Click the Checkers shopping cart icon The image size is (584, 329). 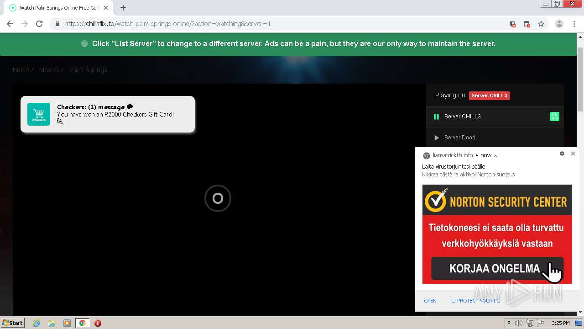tap(39, 114)
